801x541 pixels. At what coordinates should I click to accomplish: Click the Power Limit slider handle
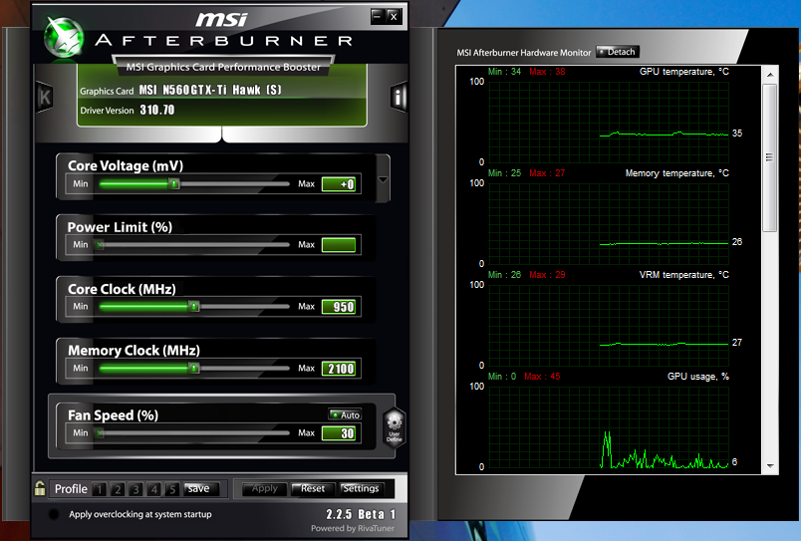(100, 245)
